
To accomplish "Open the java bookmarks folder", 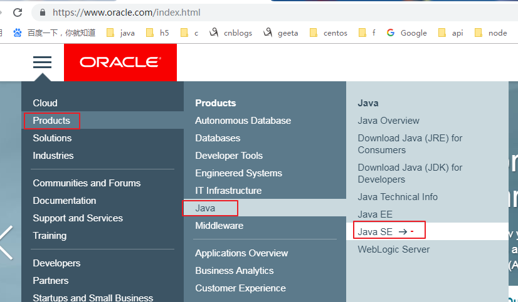I will [x=120, y=33].
